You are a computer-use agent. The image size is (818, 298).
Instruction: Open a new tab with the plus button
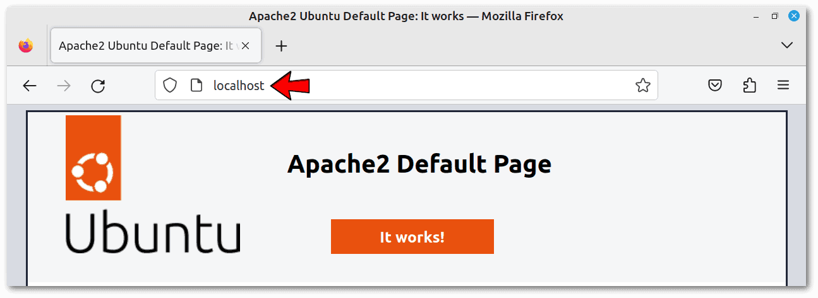(282, 45)
